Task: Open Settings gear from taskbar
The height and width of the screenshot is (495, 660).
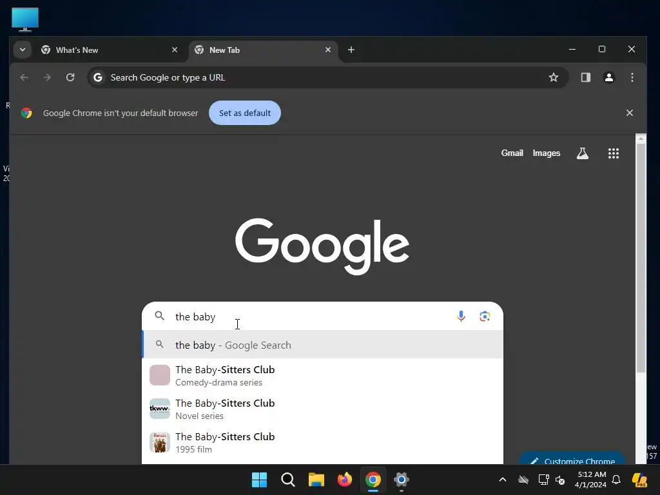Action: pyautogui.click(x=402, y=480)
